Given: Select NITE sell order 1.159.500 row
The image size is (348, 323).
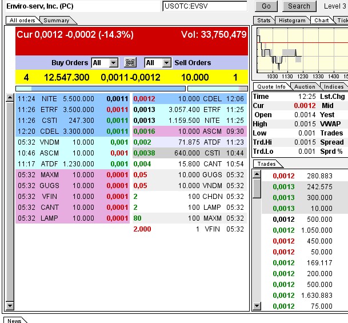Looking at the screenshot, I should pos(190,120).
